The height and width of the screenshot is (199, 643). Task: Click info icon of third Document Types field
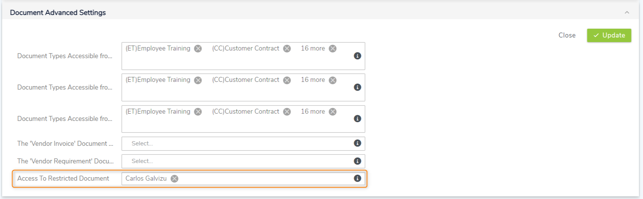click(x=357, y=119)
